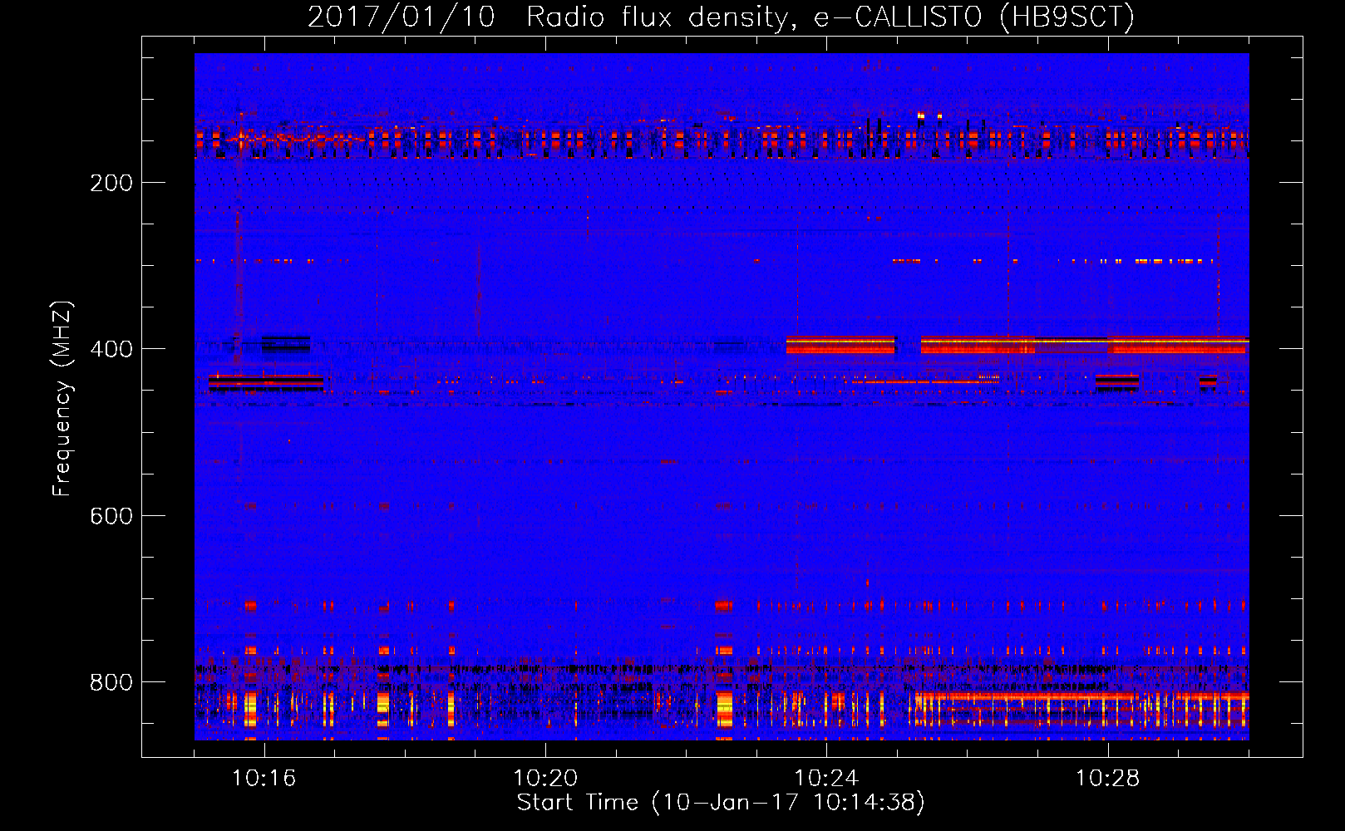This screenshot has width=1345, height=831.
Task: Click the 800 frequency tick label
Action: pyautogui.click(x=111, y=682)
